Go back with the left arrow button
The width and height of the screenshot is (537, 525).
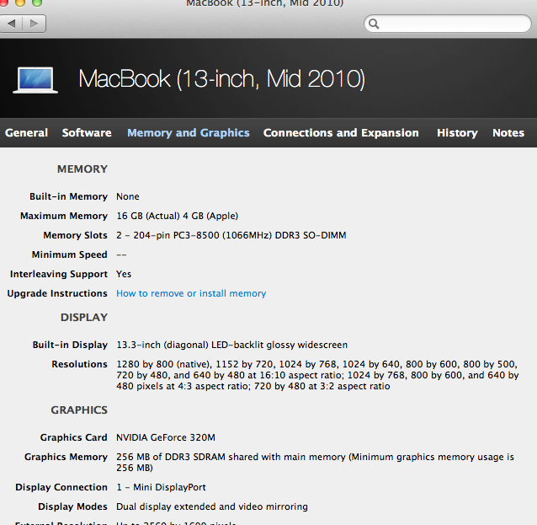pyautogui.click(x=11, y=24)
